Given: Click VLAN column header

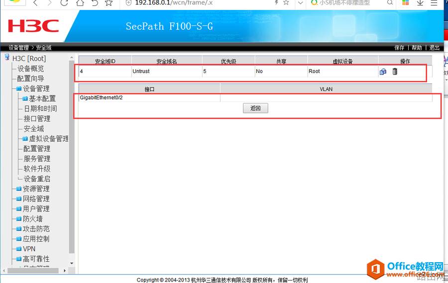Looking at the screenshot, I should 326,89.
